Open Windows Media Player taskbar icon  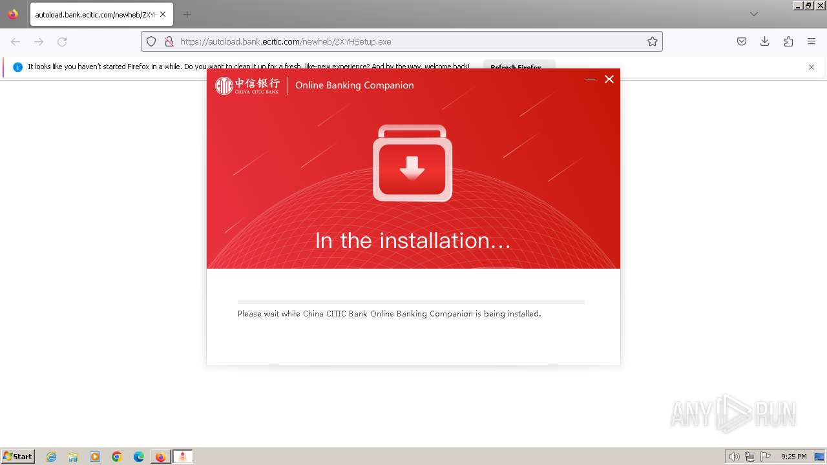pos(95,457)
